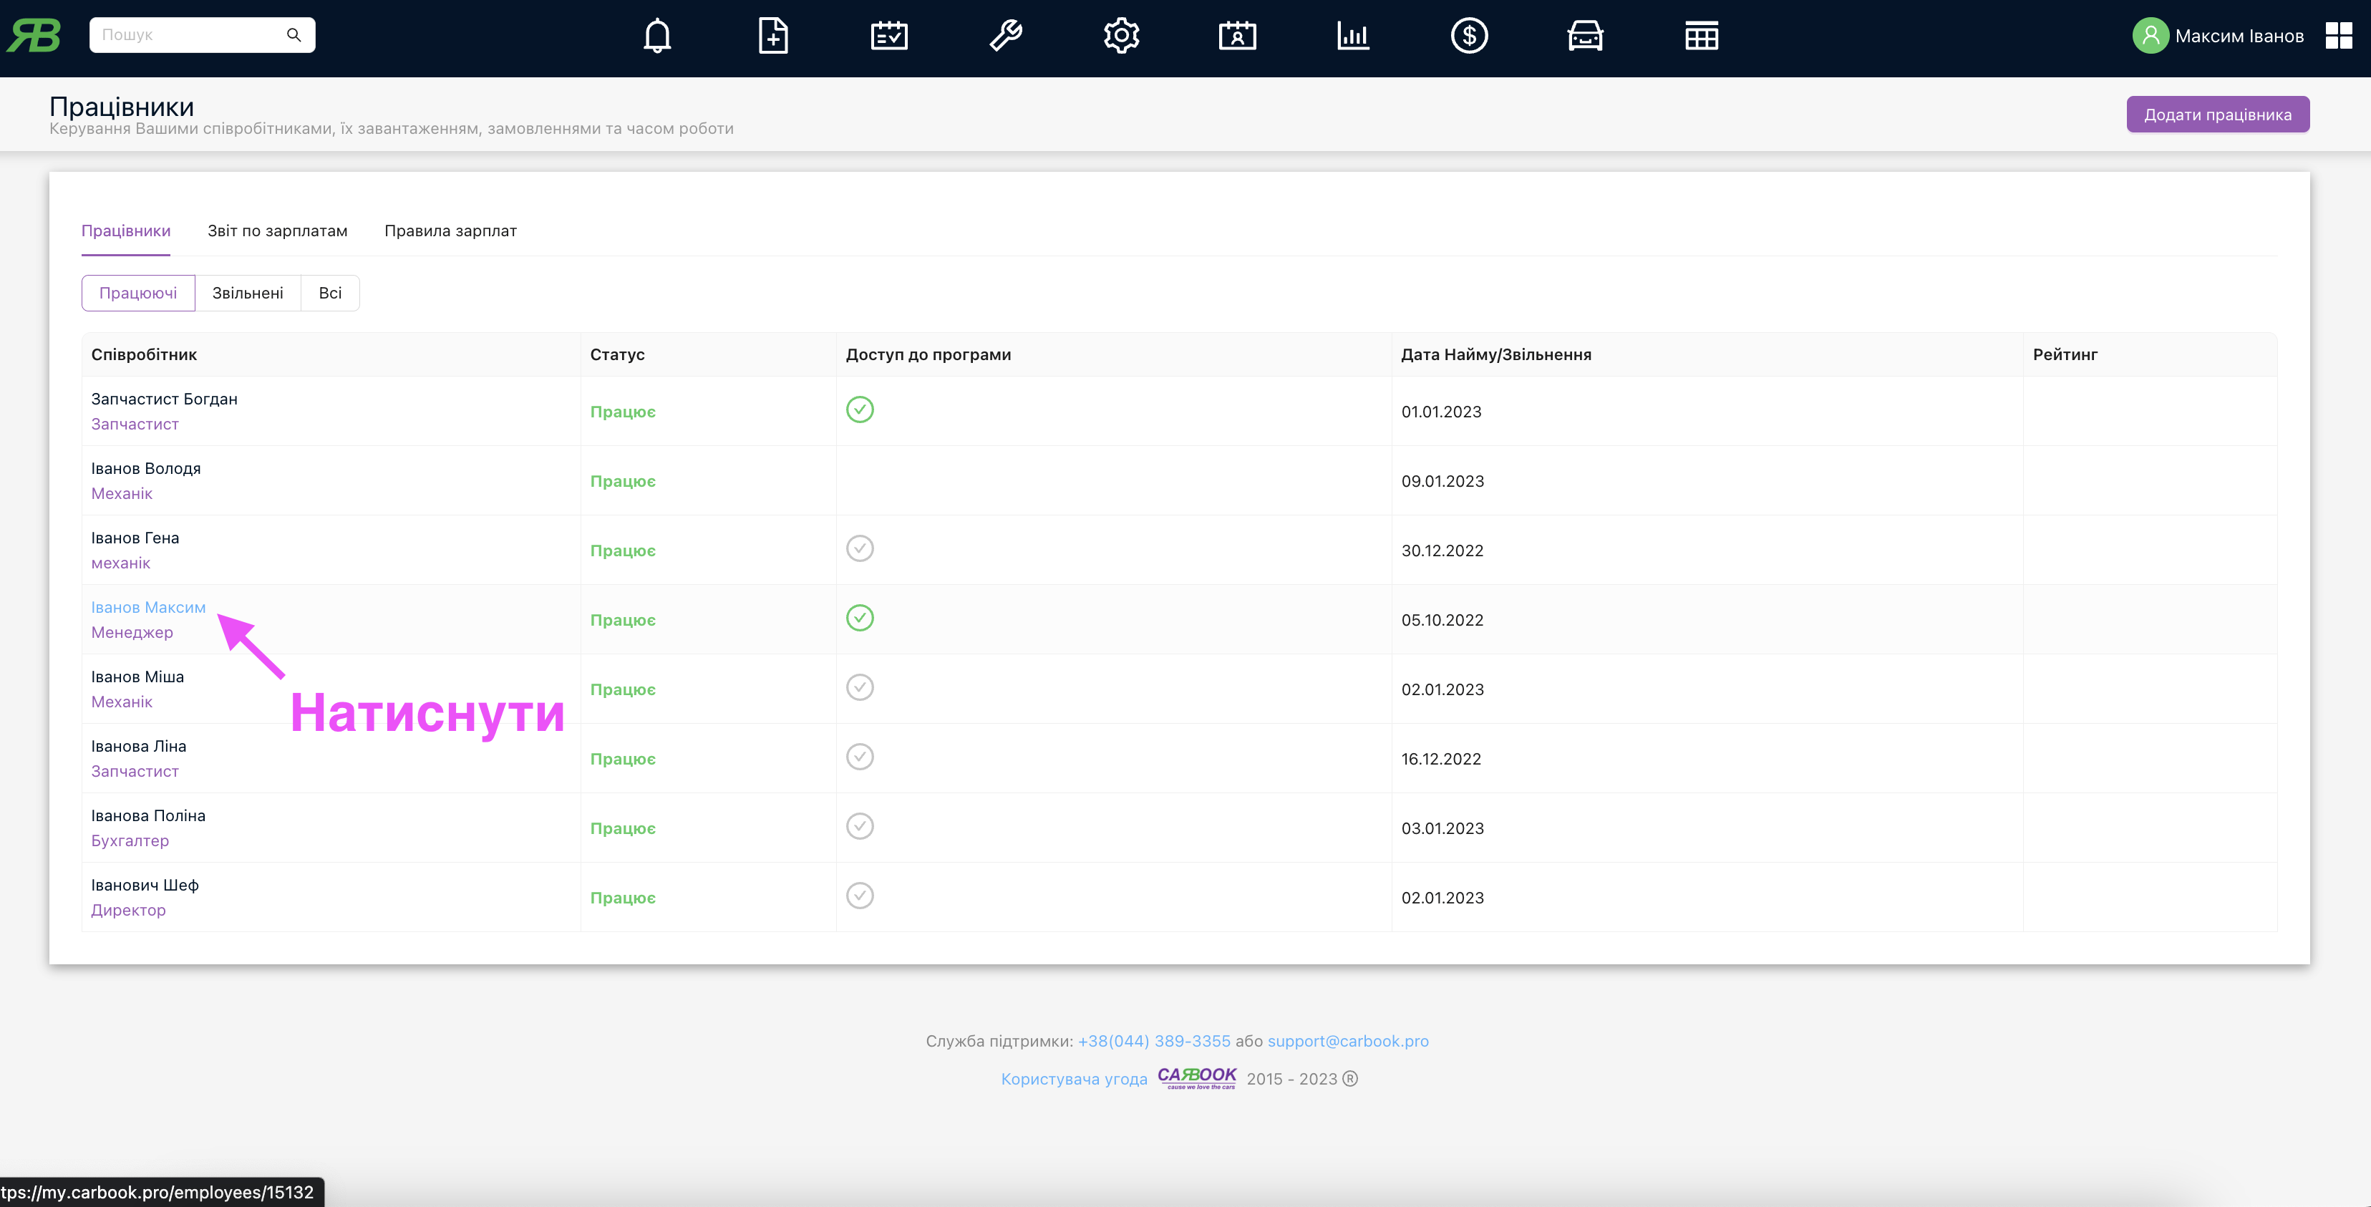Toggle program access for Іванов Гена
This screenshot has height=1207, width=2371.
point(860,548)
